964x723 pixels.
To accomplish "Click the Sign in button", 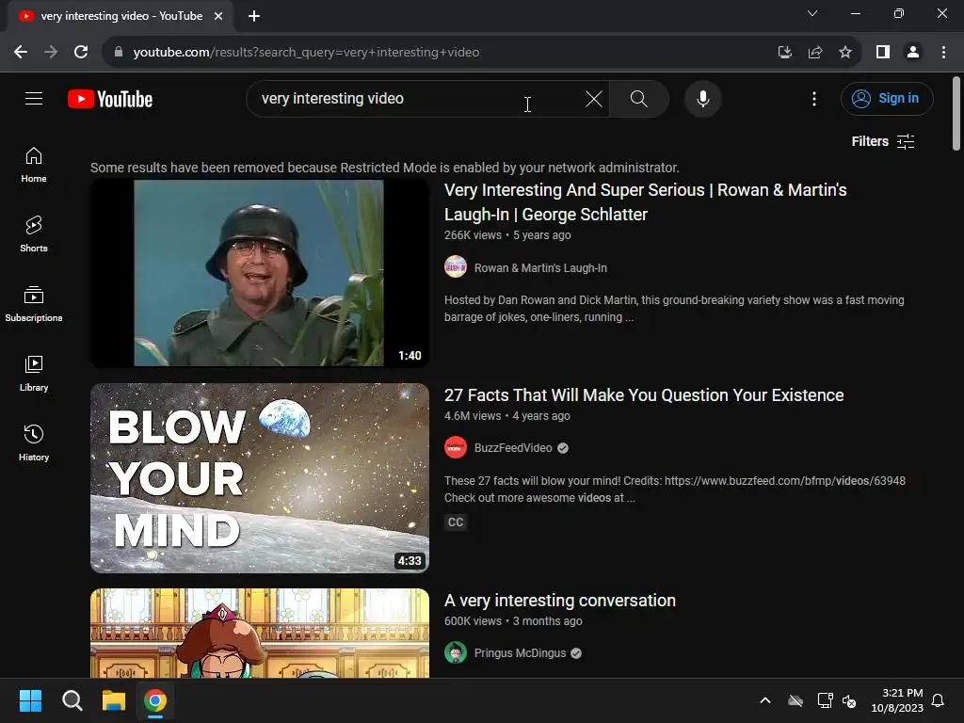I will coord(887,98).
